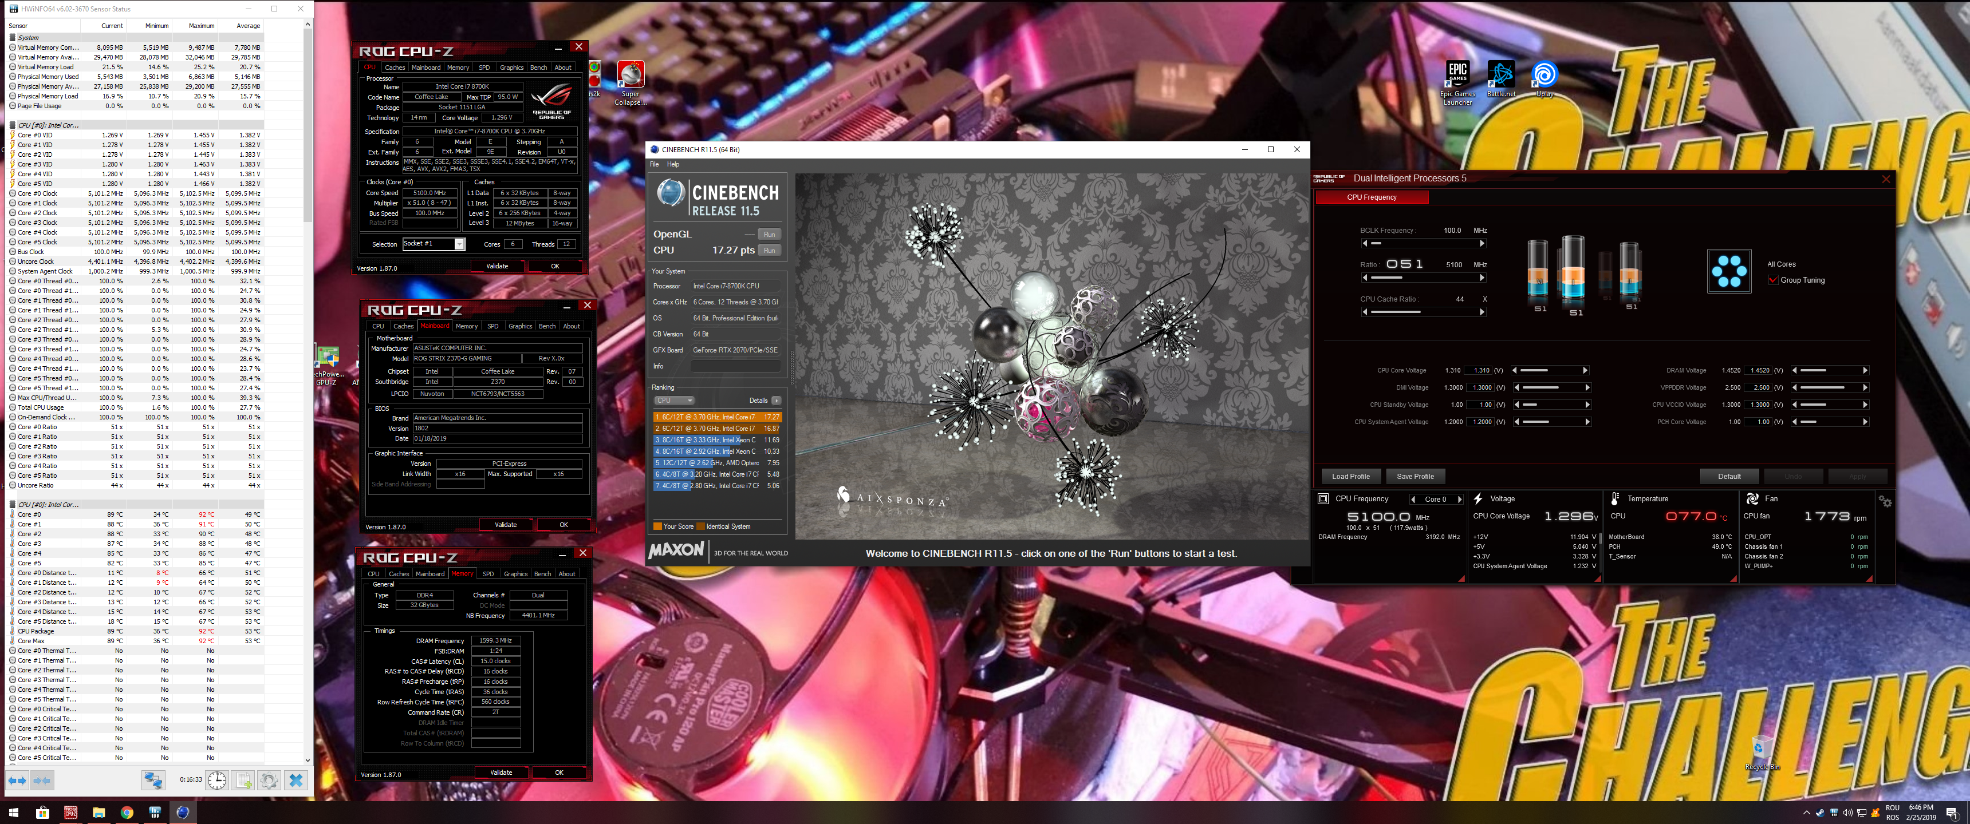
Task: Select top Cinebench ranking entry 17.27
Action: (716, 417)
